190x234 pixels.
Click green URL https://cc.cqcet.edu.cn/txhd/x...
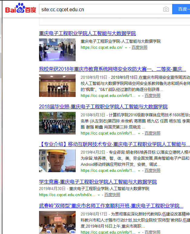coord(67,195)
